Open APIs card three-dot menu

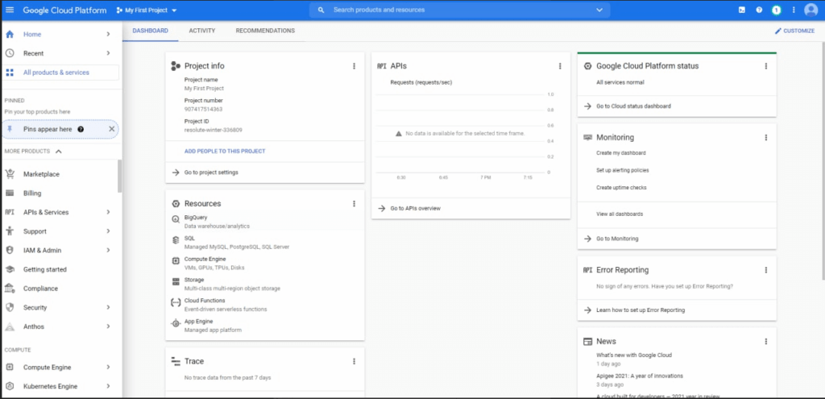560,66
